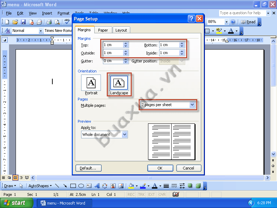Open the Multiple pages dropdown

coord(192,105)
